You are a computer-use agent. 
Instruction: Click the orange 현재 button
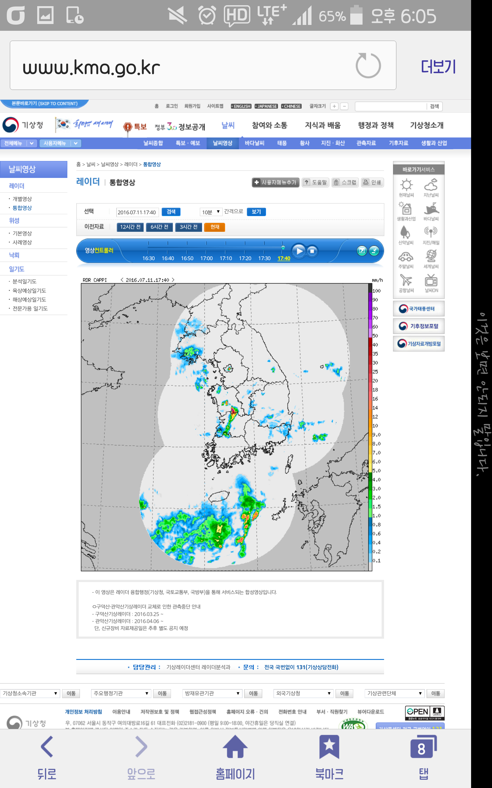tap(214, 227)
